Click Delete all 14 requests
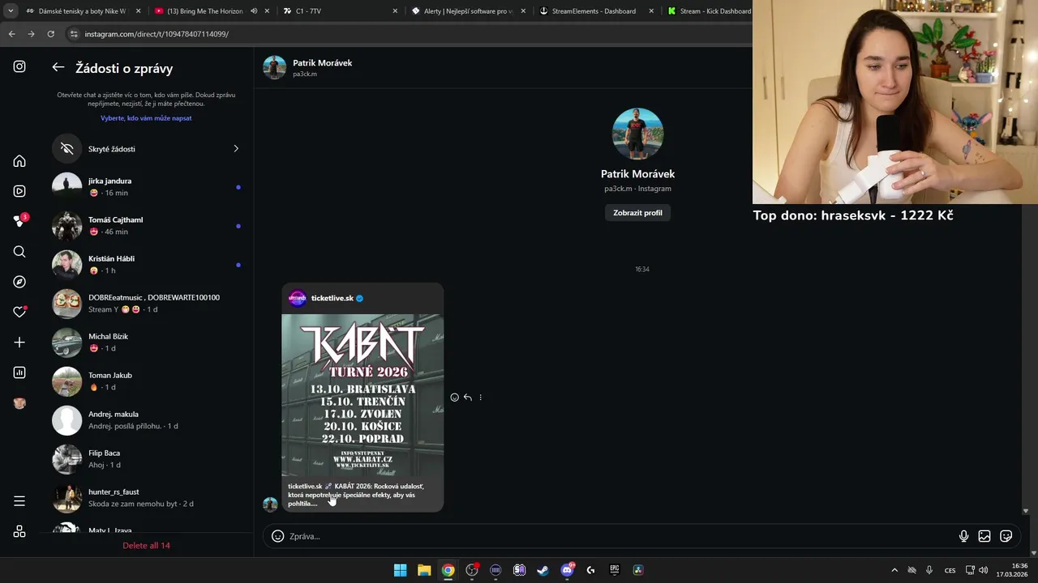Screen dimensions: 1038x583 tap(146, 546)
